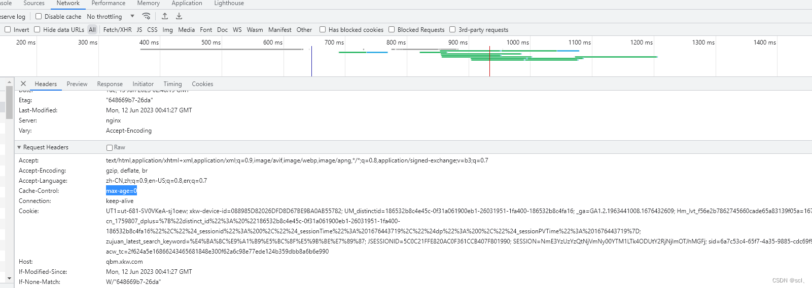Viewport: 812px width, 288px height.
Task: Click the 1000 ms timeline tick label
Action: tap(518, 43)
